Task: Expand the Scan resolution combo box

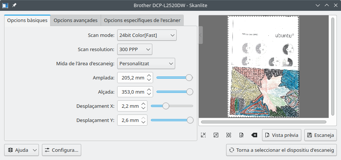Action: point(134,49)
